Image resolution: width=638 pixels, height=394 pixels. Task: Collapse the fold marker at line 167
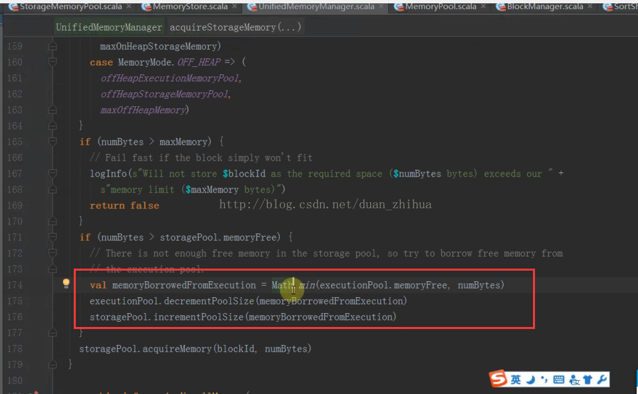coord(53,173)
